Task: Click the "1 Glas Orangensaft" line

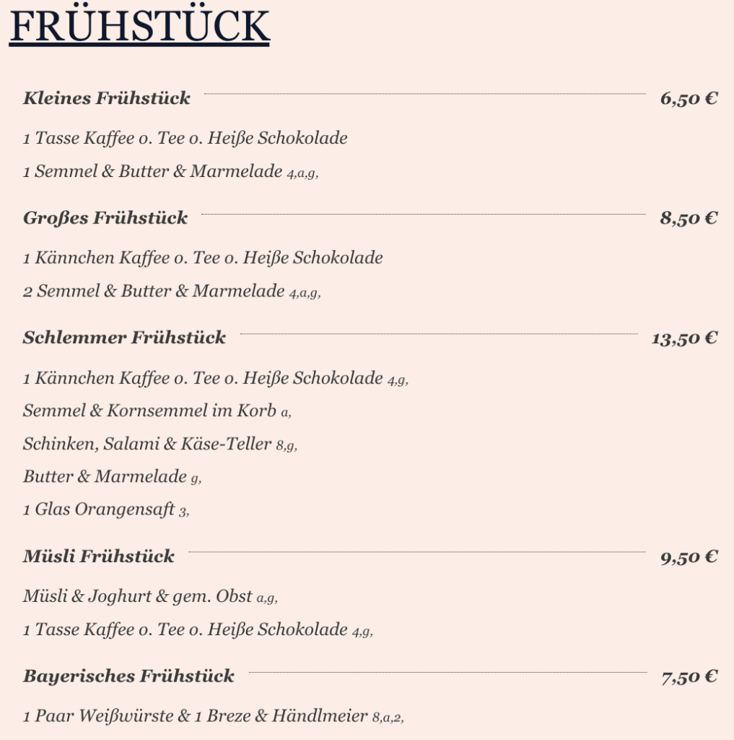Action: coord(99,509)
